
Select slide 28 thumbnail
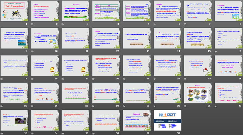tap(106, 93)
